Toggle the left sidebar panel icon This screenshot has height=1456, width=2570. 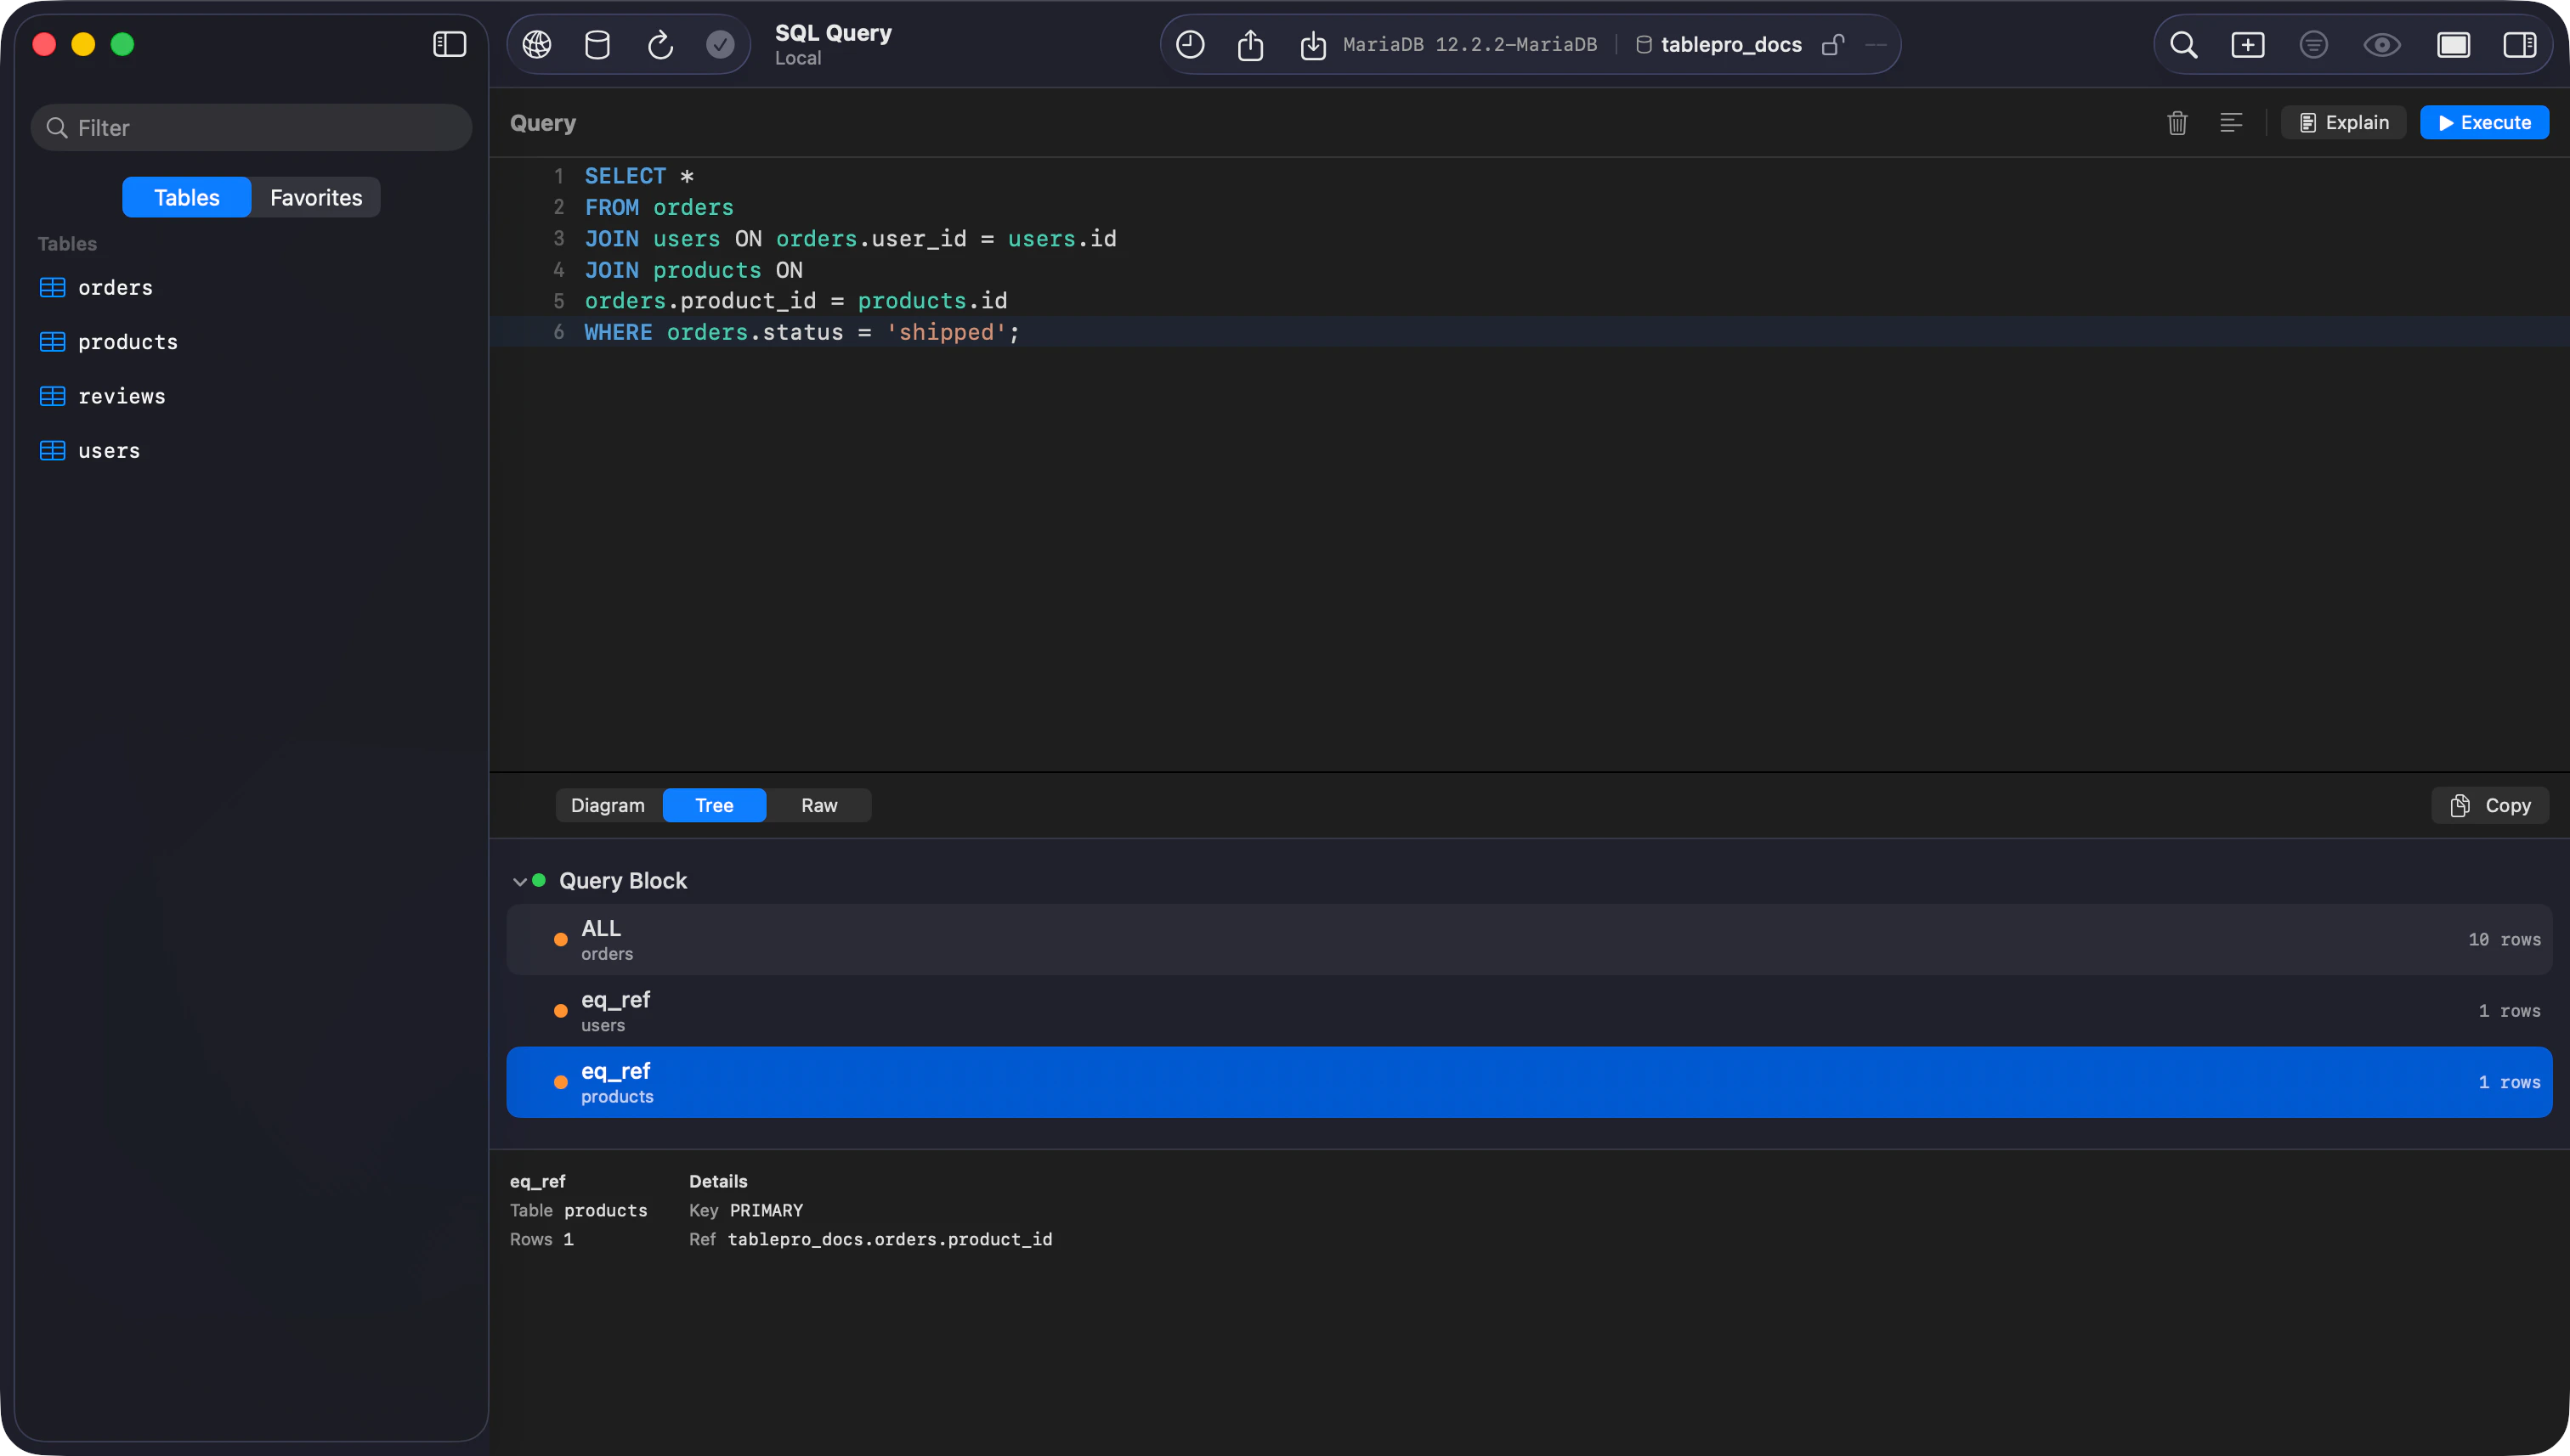(450, 44)
